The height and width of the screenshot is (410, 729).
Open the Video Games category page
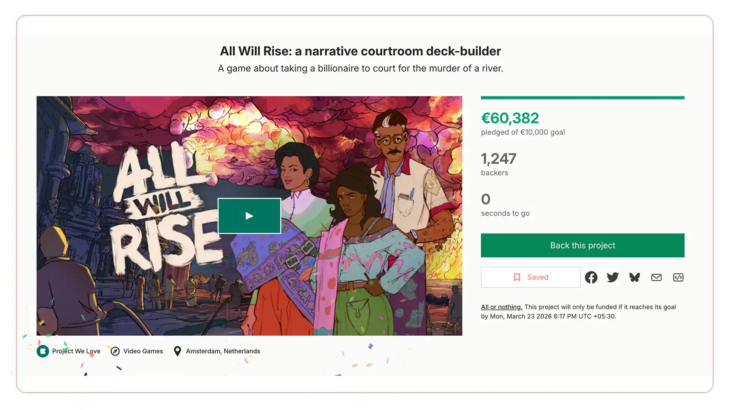(143, 351)
